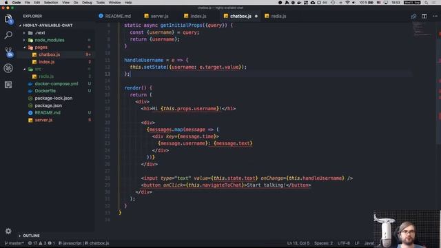Click the Dockerfile whale icon
The image size is (441, 248).
[x=30, y=91]
